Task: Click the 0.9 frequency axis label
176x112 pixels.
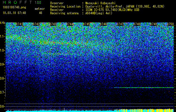Action: coord(2,64)
